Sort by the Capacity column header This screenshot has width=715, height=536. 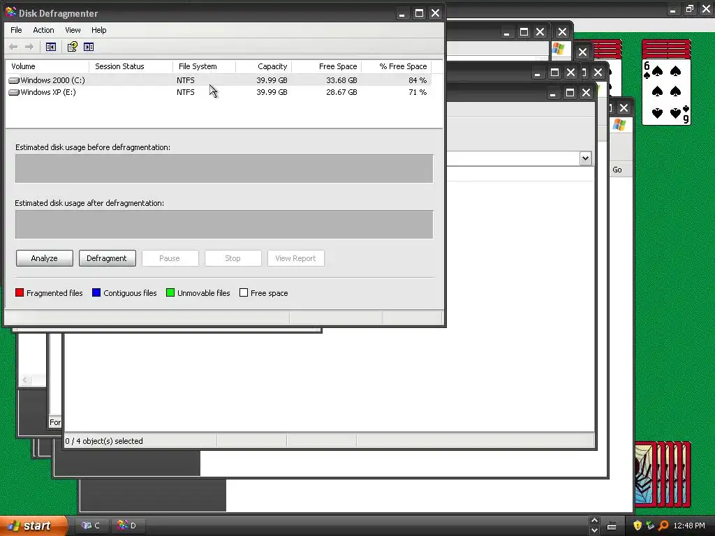pos(264,66)
